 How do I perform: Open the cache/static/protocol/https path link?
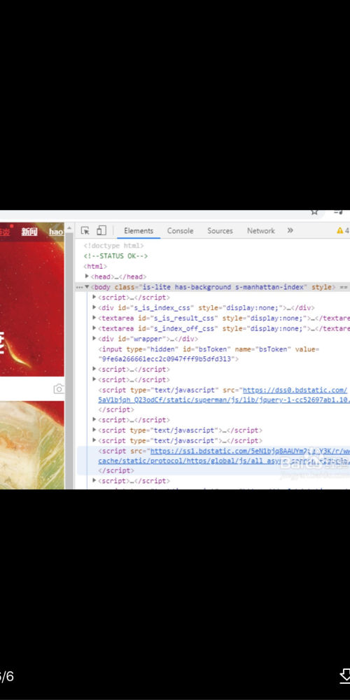click(224, 461)
